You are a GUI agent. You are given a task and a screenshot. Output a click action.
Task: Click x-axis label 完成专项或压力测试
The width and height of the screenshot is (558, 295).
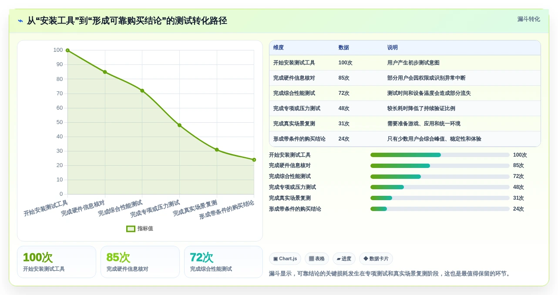(155, 209)
